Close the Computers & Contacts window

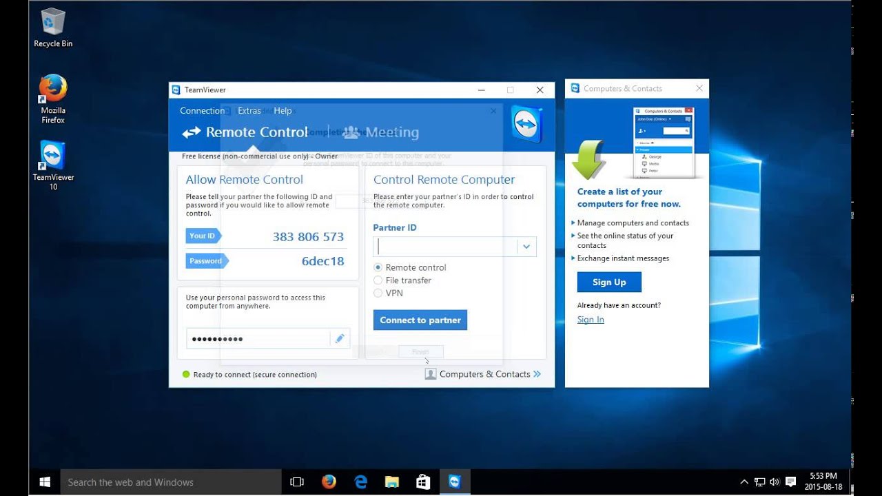click(x=699, y=88)
